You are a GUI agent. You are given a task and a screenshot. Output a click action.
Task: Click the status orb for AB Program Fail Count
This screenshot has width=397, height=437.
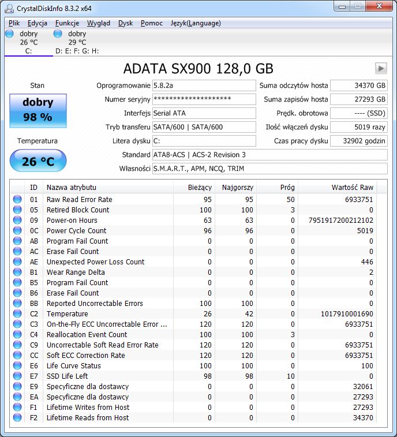[17, 241]
